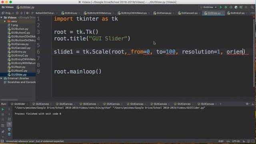
Task: Click UTF-8 encoding in status bar
Action: (236, 141)
